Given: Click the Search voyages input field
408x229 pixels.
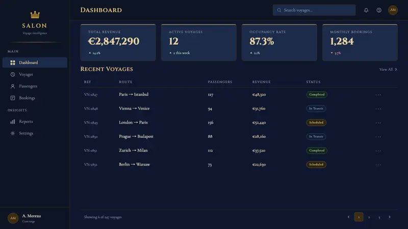Looking at the screenshot, I should point(314,10).
